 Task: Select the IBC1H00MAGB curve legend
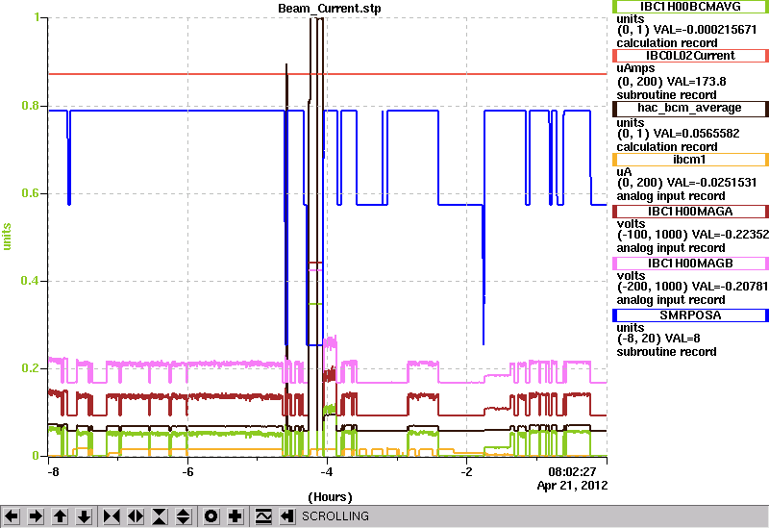point(690,264)
